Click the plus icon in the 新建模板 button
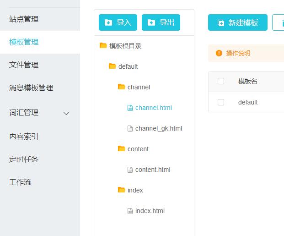 click(x=221, y=22)
